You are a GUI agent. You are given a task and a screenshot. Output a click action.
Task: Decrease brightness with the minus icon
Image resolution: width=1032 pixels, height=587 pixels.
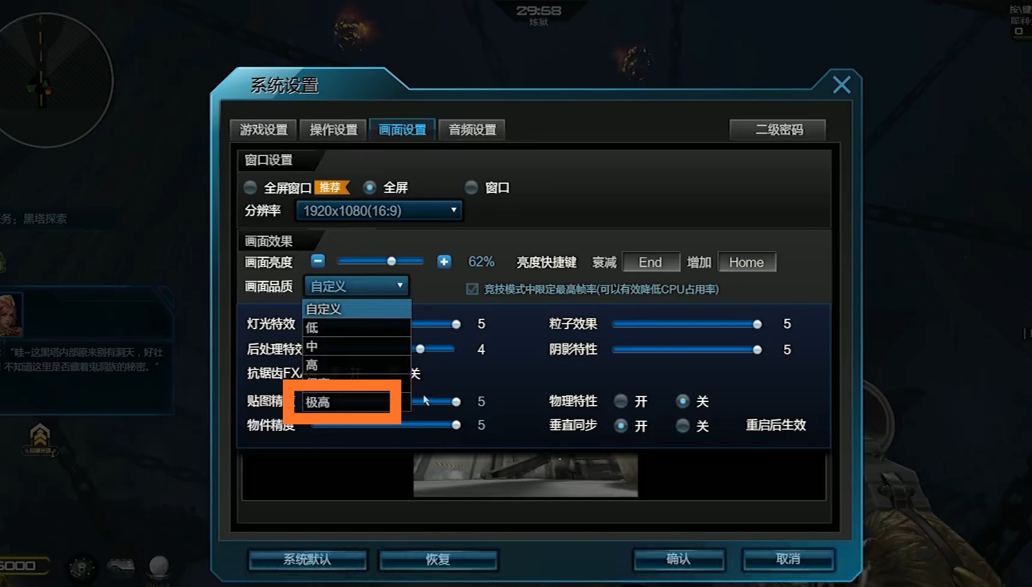(x=318, y=261)
